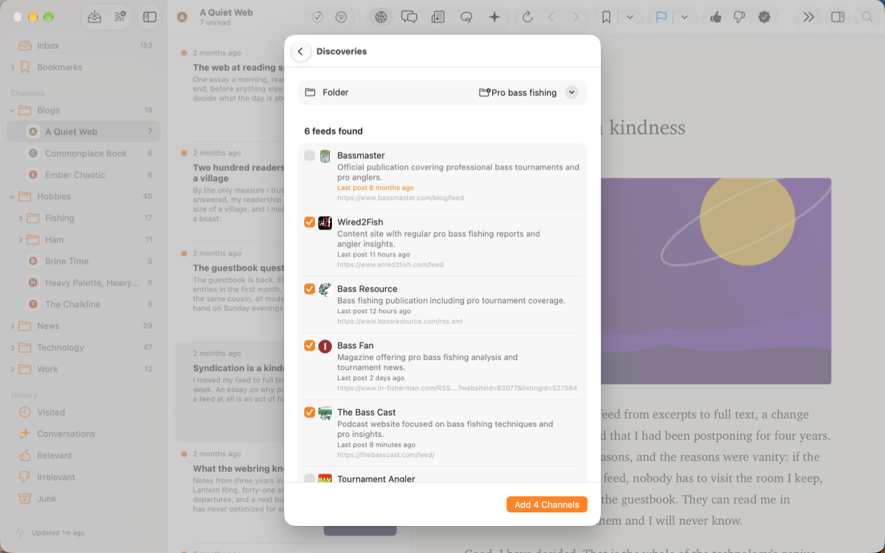Click the Add 4 Channels button
This screenshot has width=885, height=553.
tap(547, 505)
